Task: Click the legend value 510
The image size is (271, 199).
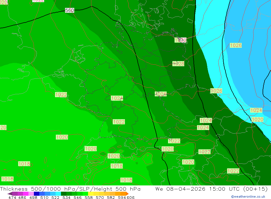Action: pos(44,197)
